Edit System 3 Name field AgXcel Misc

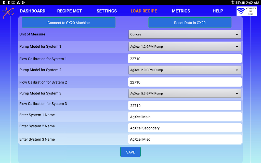pos(185,139)
